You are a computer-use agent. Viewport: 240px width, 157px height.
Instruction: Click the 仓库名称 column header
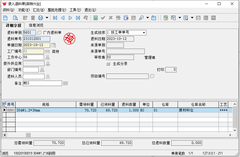pos(198,104)
